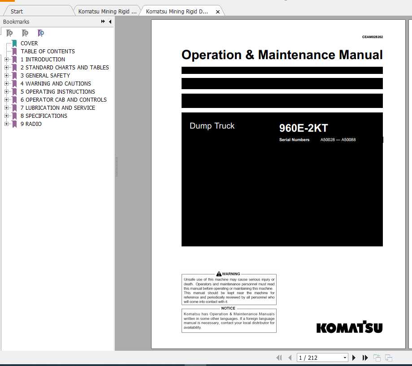This screenshot has height=366, width=412.
Task: Click the Bookmarks panel splitter handle
Action: (117, 167)
